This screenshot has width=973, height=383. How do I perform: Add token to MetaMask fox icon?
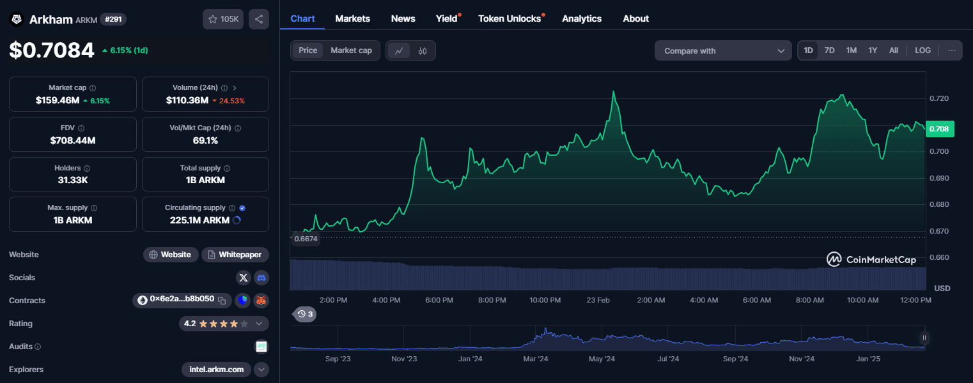click(261, 300)
